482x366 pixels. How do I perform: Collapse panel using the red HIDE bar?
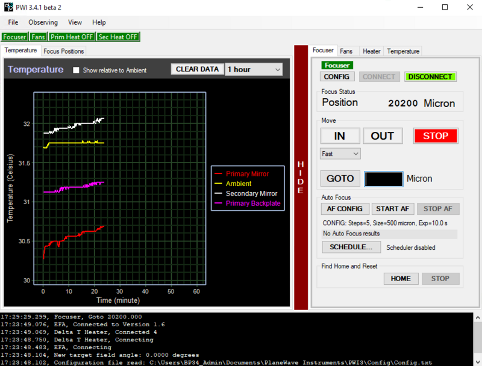click(301, 178)
